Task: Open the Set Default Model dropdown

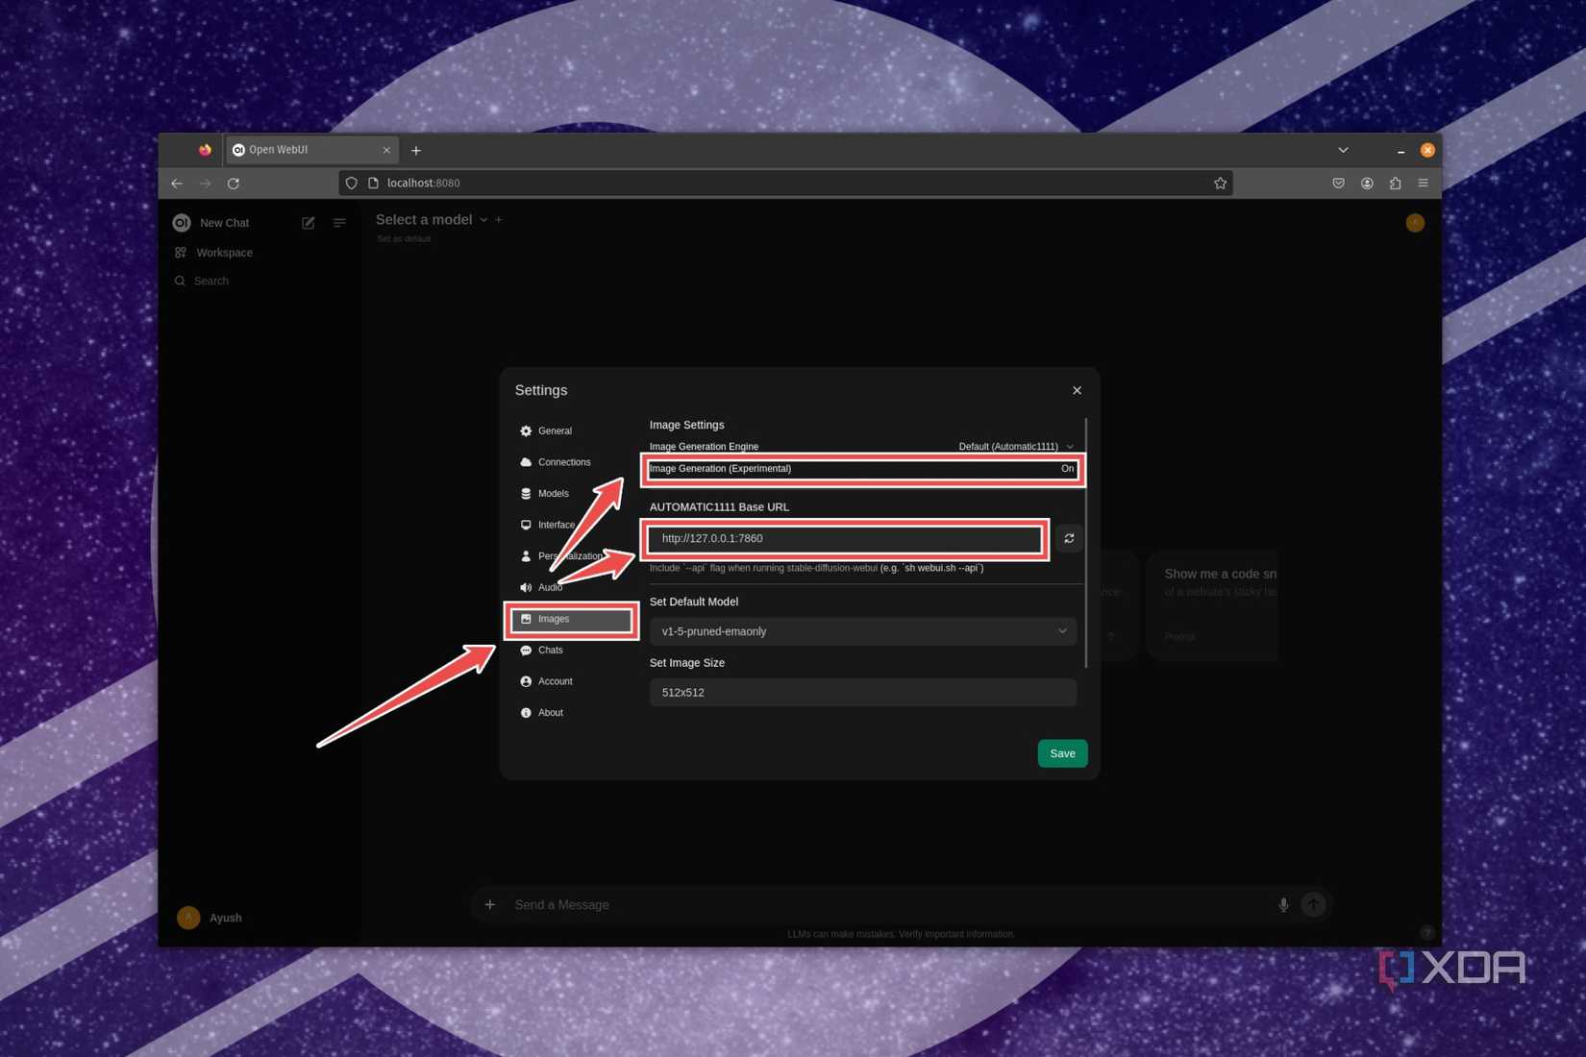Action: click(863, 631)
